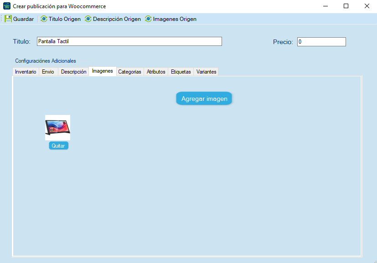Click the Imagenes Origen toolbar label
The height and width of the screenshot is (263, 377).
tap(175, 19)
